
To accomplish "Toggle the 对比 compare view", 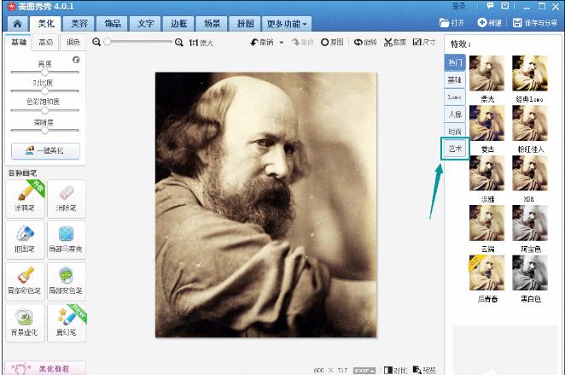I will click(394, 370).
